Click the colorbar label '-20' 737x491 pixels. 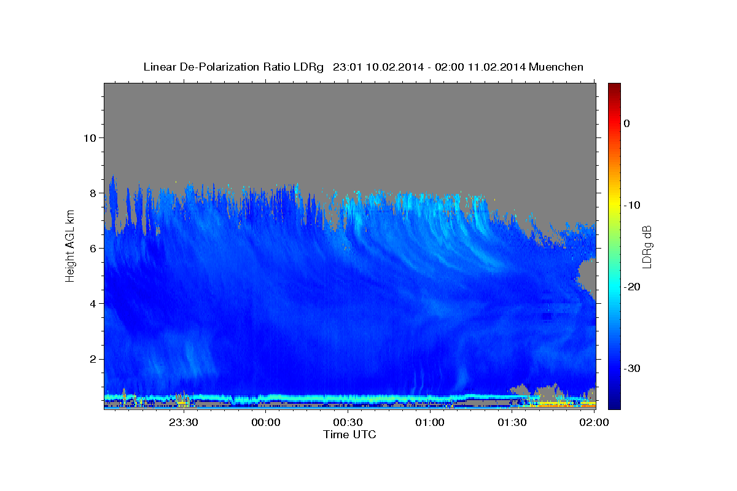[x=632, y=287]
